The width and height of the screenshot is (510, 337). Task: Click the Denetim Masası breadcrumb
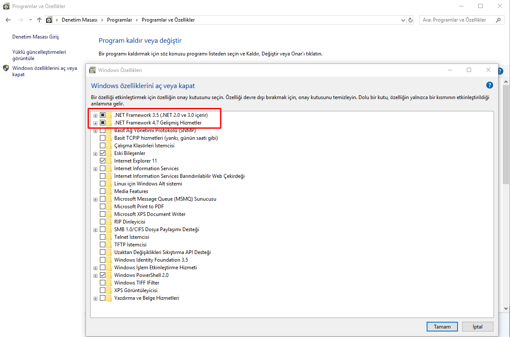coord(80,20)
